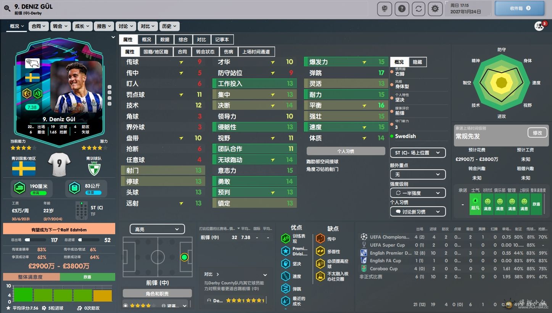Click the 收件箱 inbox button
552x313 pixels.
tap(519, 8)
